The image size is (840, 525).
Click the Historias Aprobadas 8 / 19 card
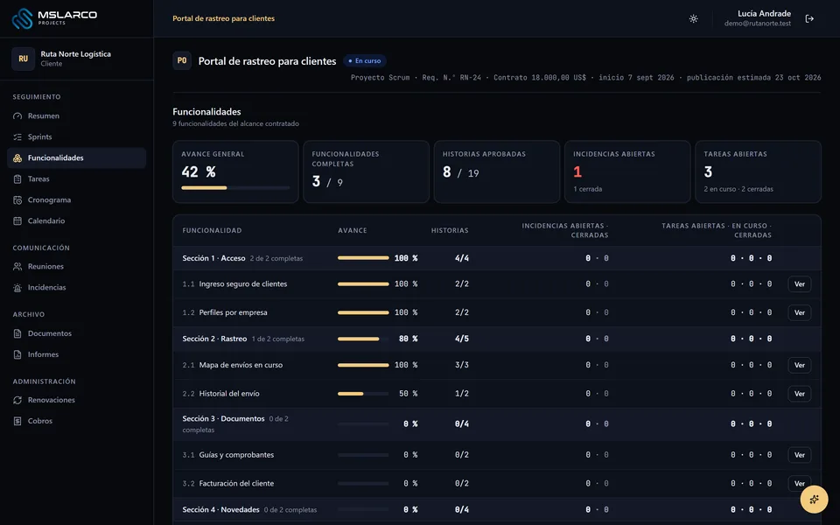tap(497, 171)
